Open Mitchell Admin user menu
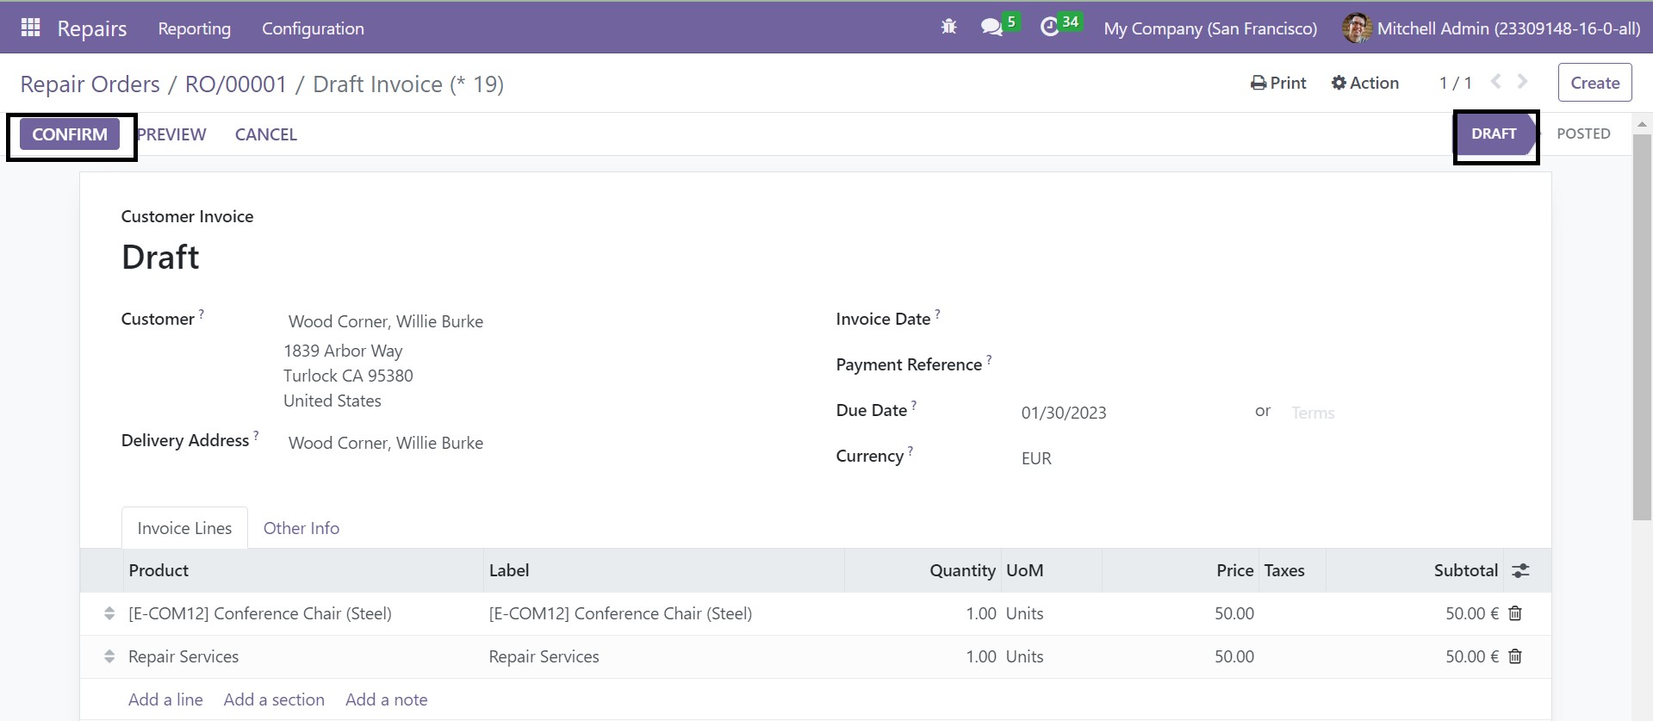Viewport: 1653px width, 721px height. 1491,28
